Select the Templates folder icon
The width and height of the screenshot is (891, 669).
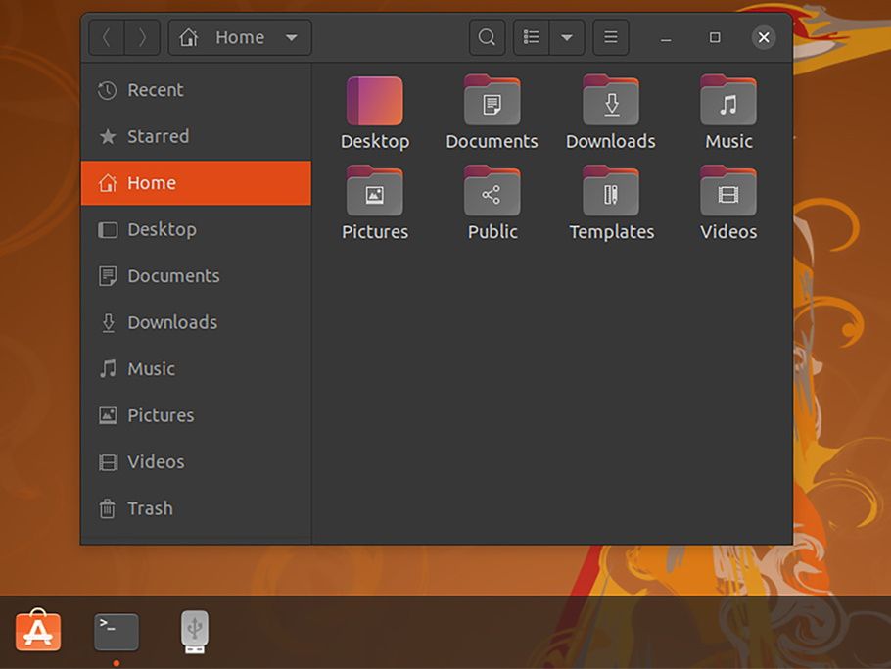(x=611, y=192)
